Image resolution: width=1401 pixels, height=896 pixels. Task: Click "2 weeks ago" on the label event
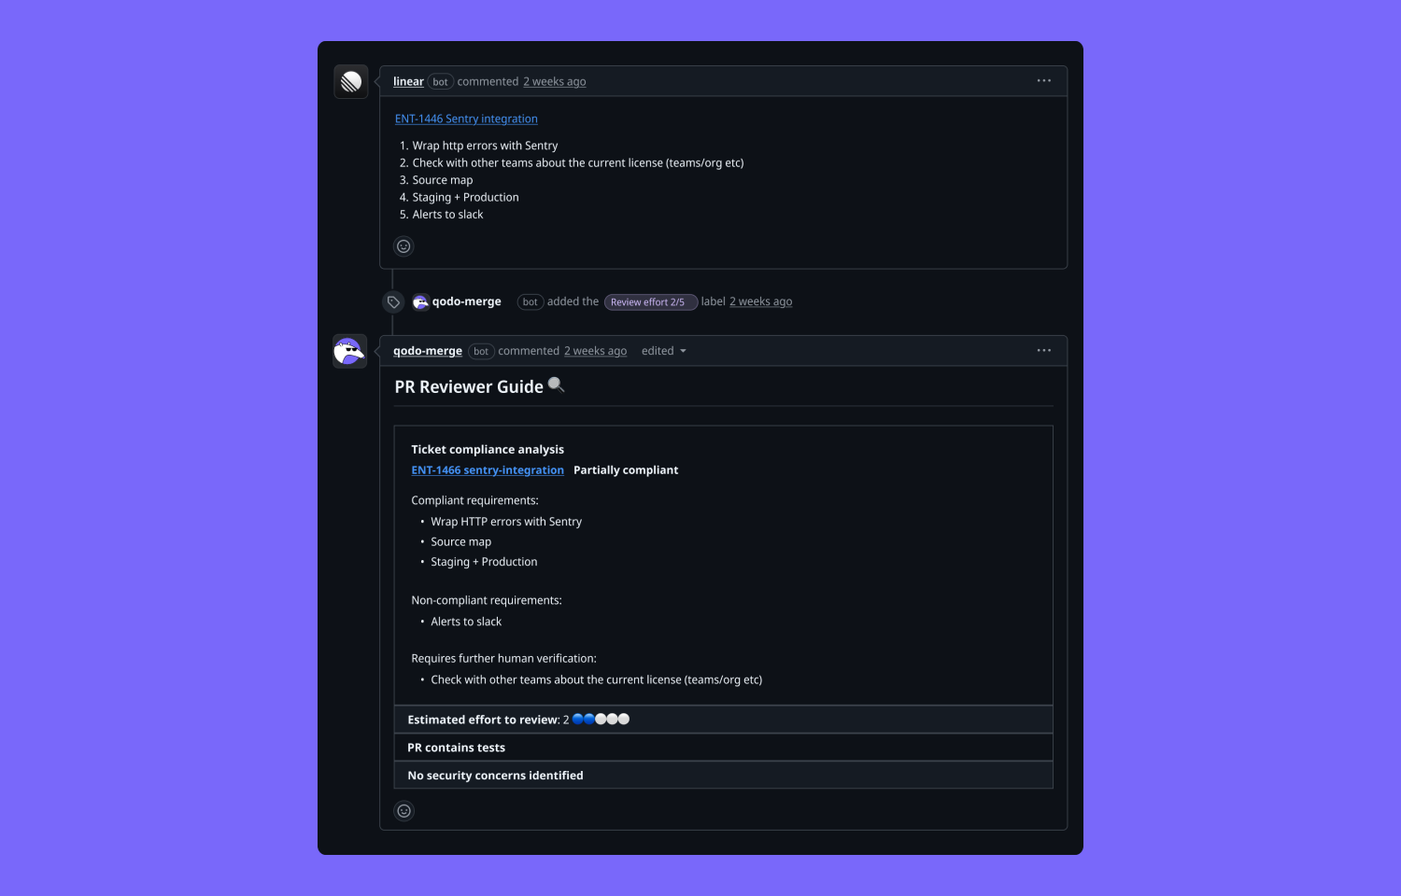pyautogui.click(x=760, y=301)
